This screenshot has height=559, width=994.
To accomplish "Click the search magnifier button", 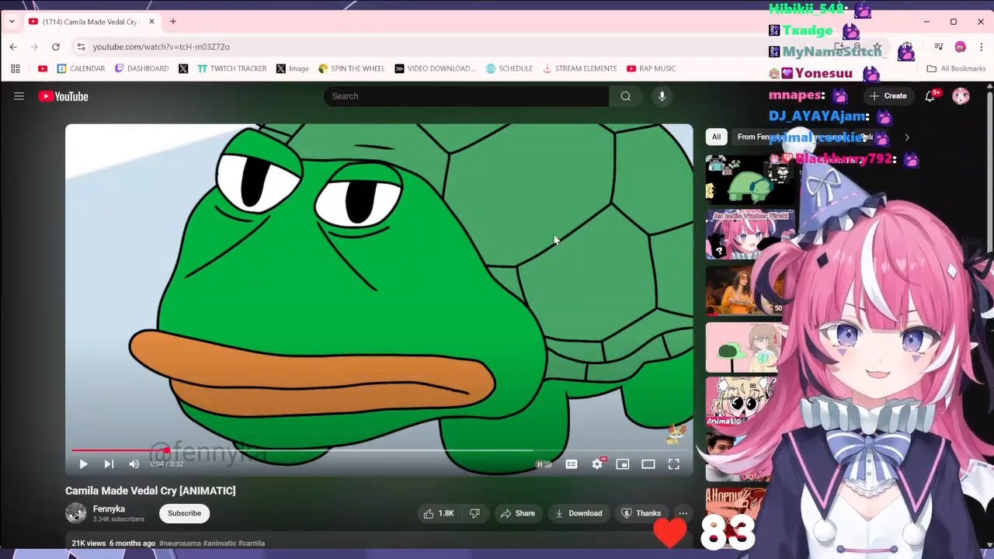I will pyautogui.click(x=625, y=96).
